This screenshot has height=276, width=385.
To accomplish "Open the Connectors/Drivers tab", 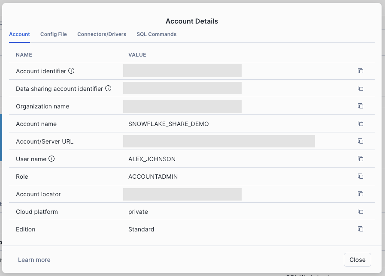I will tap(101, 34).
